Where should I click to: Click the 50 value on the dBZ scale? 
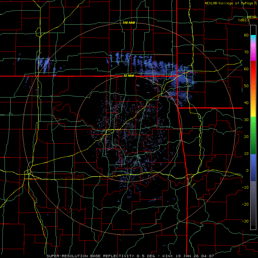[x=246, y=86]
